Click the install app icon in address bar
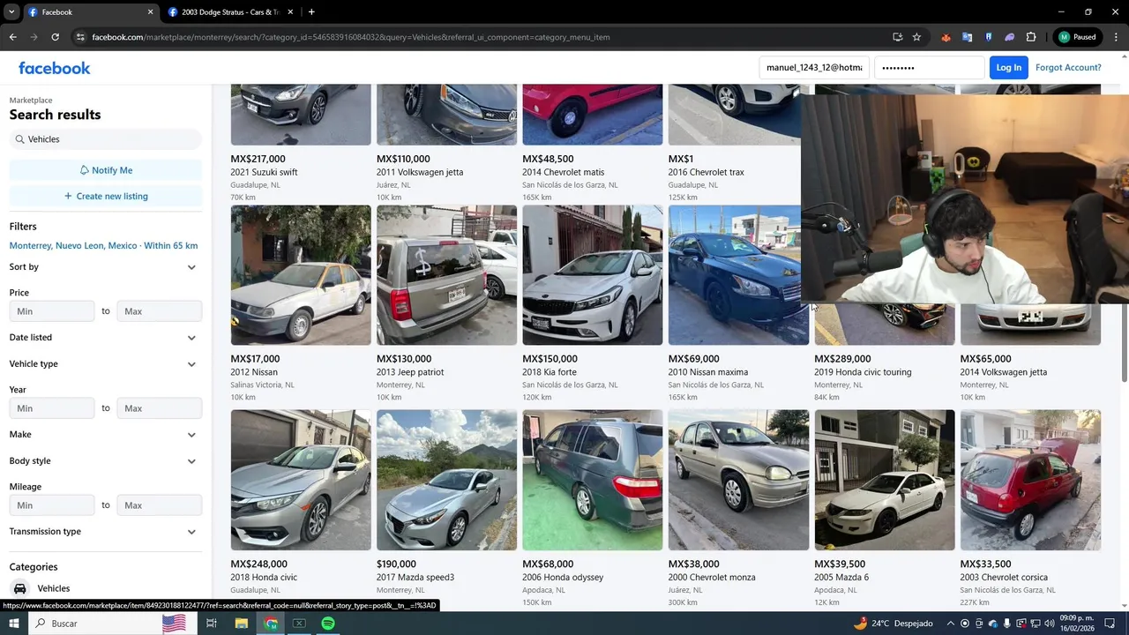Image resolution: width=1129 pixels, height=635 pixels. pyautogui.click(x=897, y=37)
